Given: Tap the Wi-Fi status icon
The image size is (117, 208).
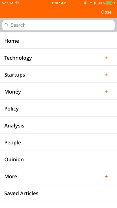Looking at the screenshot, I should pos(17,3).
